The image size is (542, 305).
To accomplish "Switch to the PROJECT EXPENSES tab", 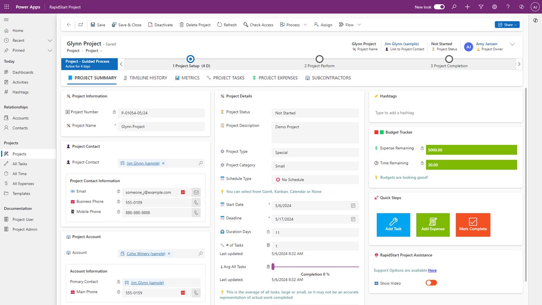I will [275, 78].
